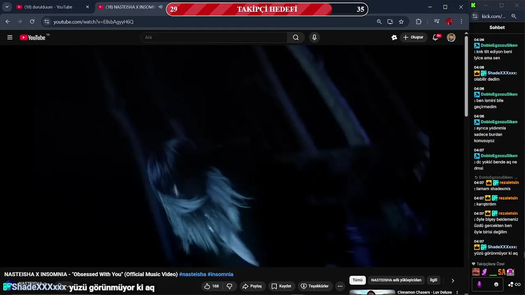Click the Kick chat microphone icon
The height and width of the screenshot is (295, 525).
479,284
